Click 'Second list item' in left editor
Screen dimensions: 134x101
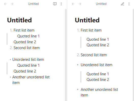(26, 48)
